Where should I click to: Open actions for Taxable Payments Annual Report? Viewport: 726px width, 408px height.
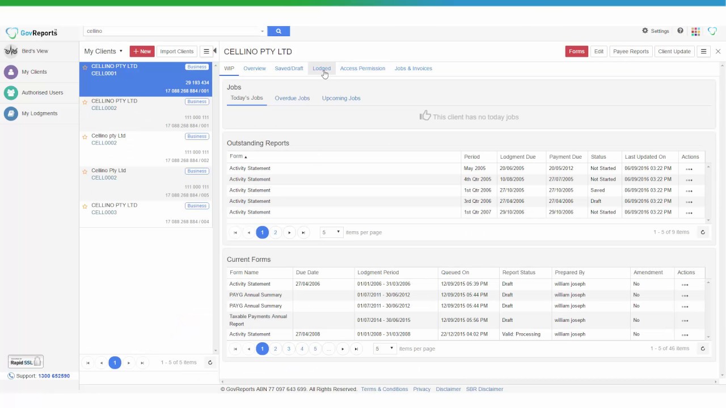point(685,321)
